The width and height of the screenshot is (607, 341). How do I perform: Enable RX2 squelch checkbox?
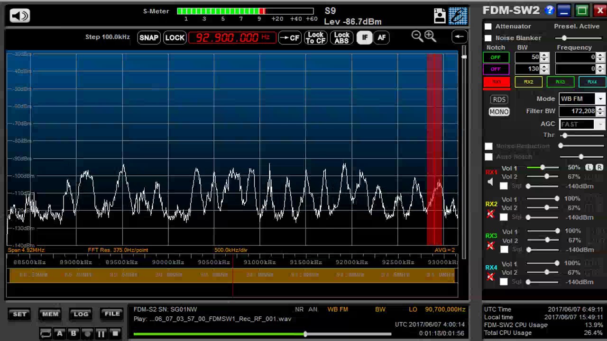point(504,217)
